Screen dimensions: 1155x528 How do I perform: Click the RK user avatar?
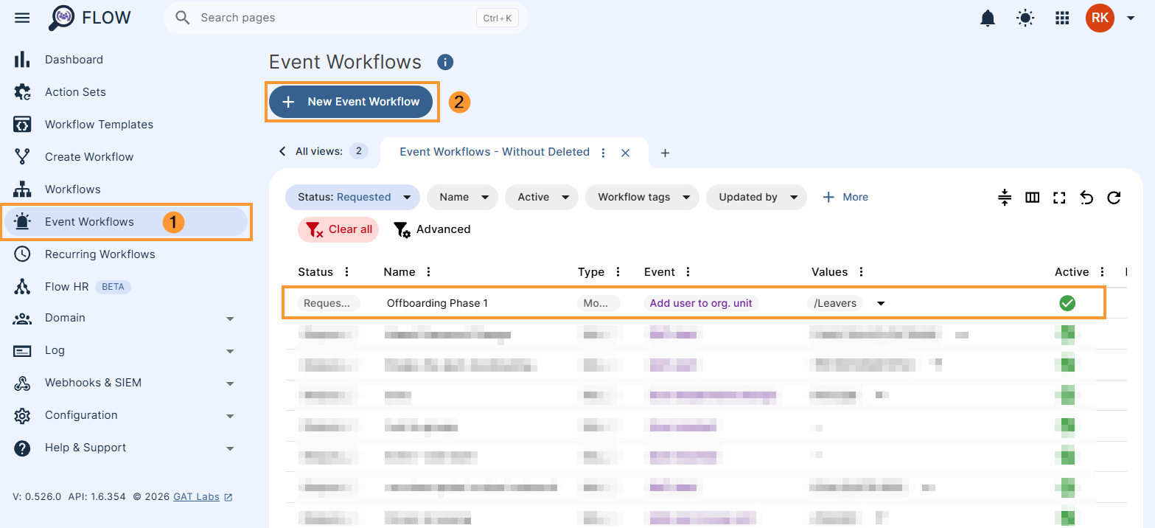coord(1100,18)
